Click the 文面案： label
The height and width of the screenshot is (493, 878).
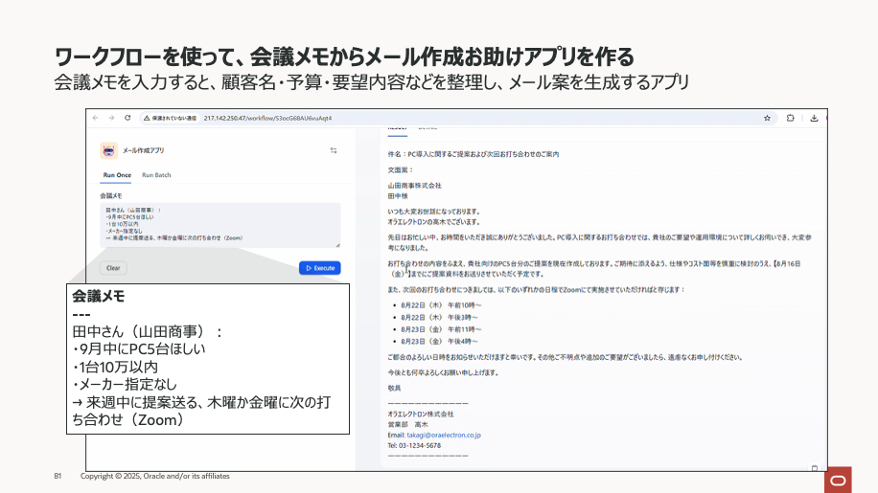400,170
